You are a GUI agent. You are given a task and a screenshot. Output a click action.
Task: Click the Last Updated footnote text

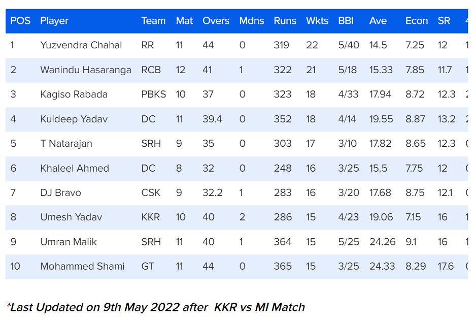click(x=156, y=307)
